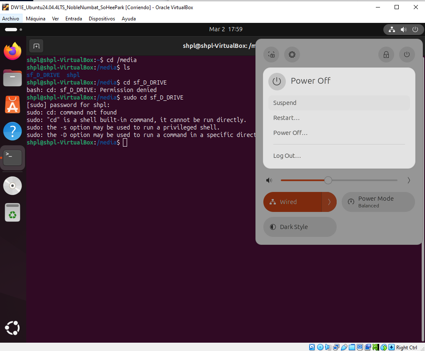Expand sound output options next to volume slider
The height and width of the screenshot is (351, 425).
pos(408,180)
